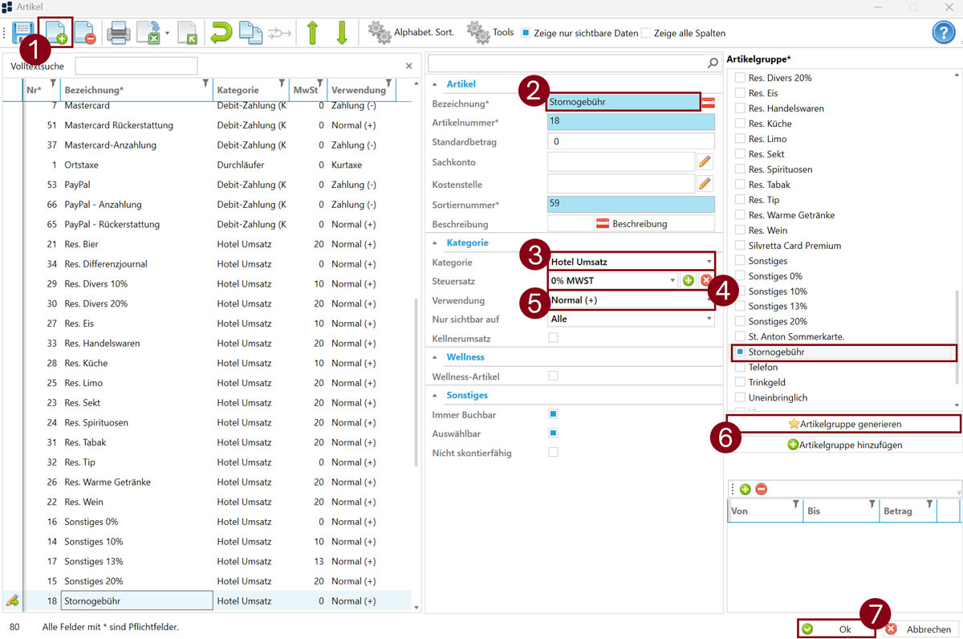963x639 pixels.
Task: Enable the Kellnerumsatz checkbox
Action: coord(552,338)
